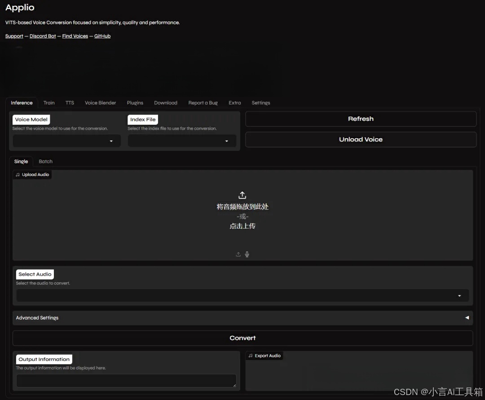Open the Plugins tab
This screenshot has width=485, height=400.
135,103
